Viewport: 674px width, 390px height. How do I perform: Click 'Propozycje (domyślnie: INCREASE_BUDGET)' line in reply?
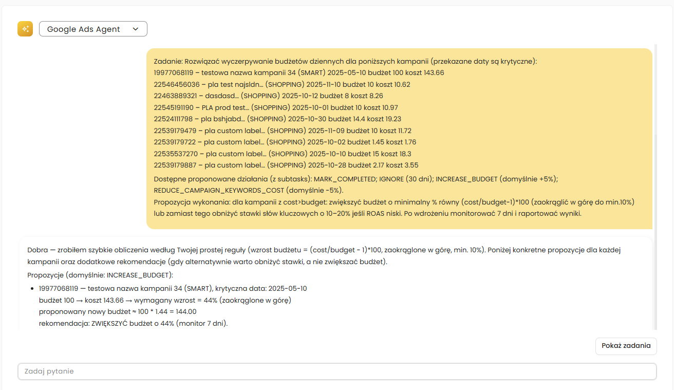coord(100,275)
